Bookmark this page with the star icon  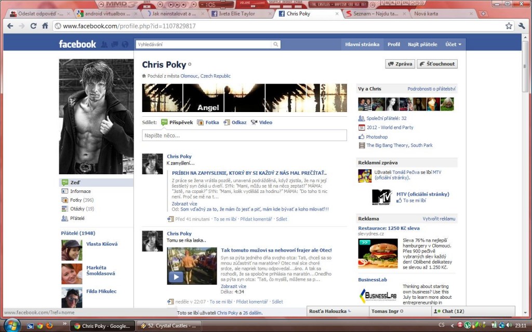pyautogui.click(x=509, y=26)
